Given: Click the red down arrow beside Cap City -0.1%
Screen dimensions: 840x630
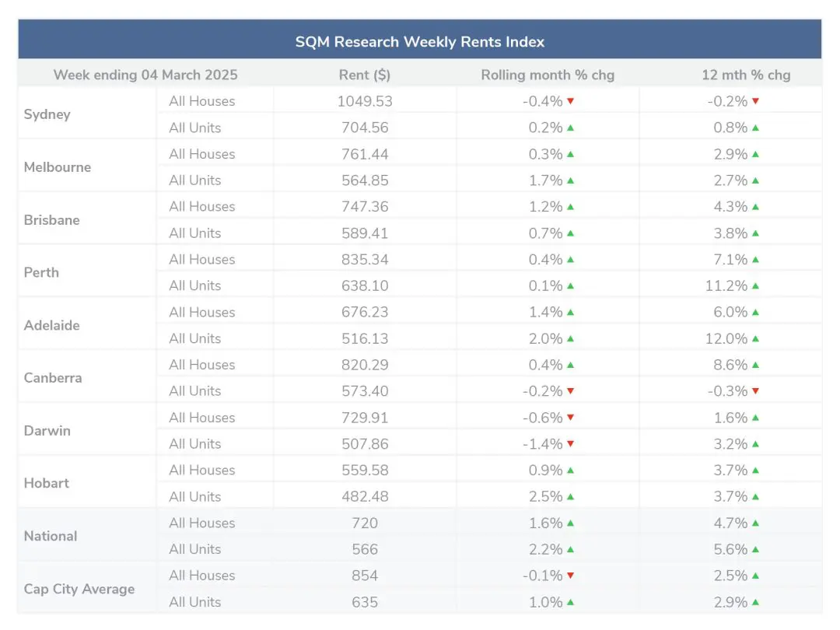Looking at the screenshot, I should [571, 576].
